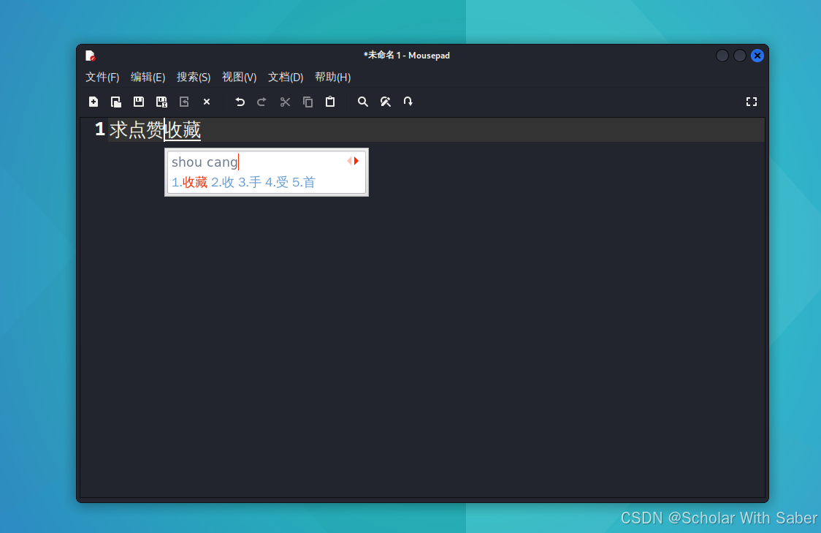Cut selection with the scissors icon
Image resolution: width=821 pixels, height=533 pixels.
point(285,102)
